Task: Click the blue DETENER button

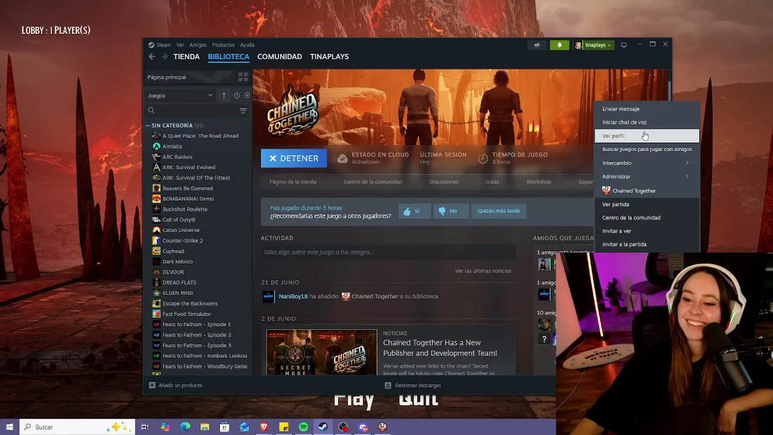Action: [x=294, y=158]
